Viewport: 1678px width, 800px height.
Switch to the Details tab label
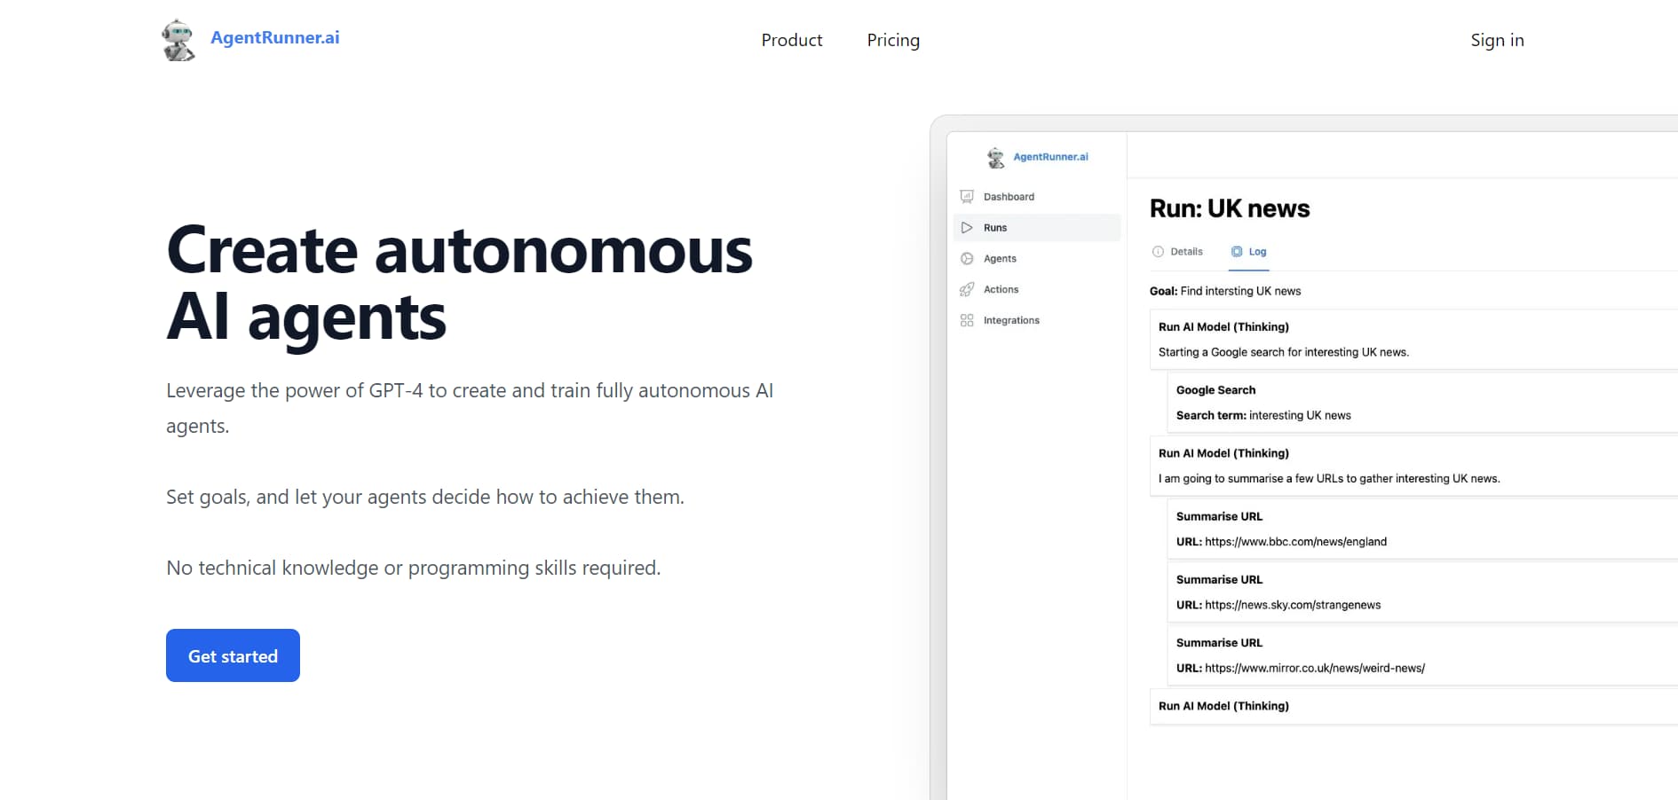click(1186, 252)
